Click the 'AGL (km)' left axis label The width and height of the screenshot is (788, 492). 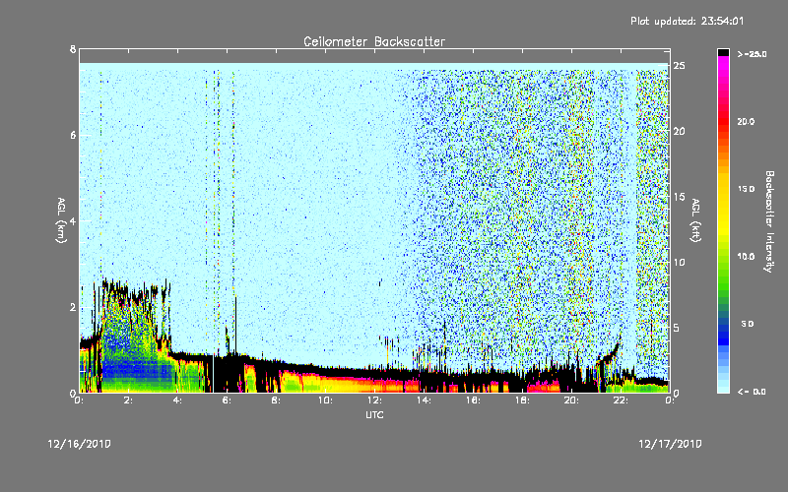(61, 220)
